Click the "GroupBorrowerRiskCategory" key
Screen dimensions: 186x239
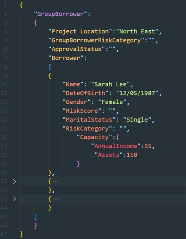[x=96, y=40]
